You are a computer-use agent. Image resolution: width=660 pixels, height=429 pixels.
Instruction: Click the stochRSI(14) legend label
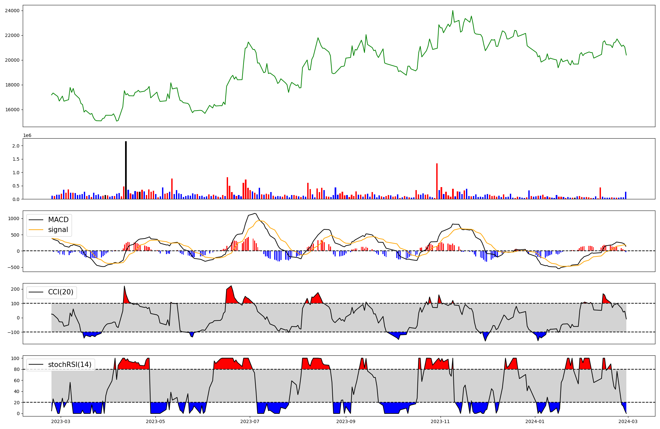click(70, 364)
